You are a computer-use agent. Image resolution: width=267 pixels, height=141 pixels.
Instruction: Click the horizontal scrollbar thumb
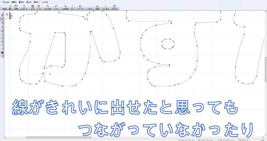click(59, 137)
